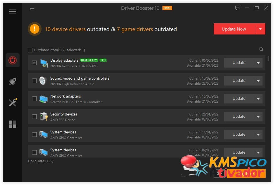Go back with the arrow icon
Viewport: 274px width, 185px height.
(32, 9)
